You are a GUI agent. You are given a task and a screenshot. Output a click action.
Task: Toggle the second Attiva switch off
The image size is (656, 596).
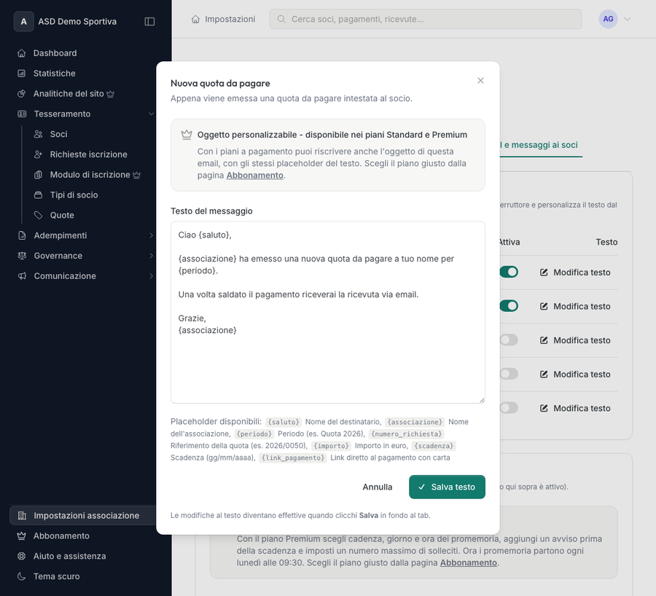pyautogui.click(x=509, y=306)
